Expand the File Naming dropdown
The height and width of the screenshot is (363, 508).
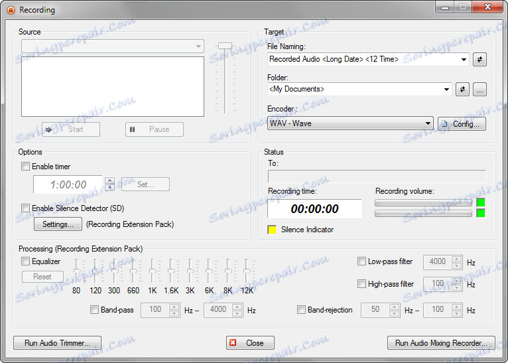[x=464, y=60]
